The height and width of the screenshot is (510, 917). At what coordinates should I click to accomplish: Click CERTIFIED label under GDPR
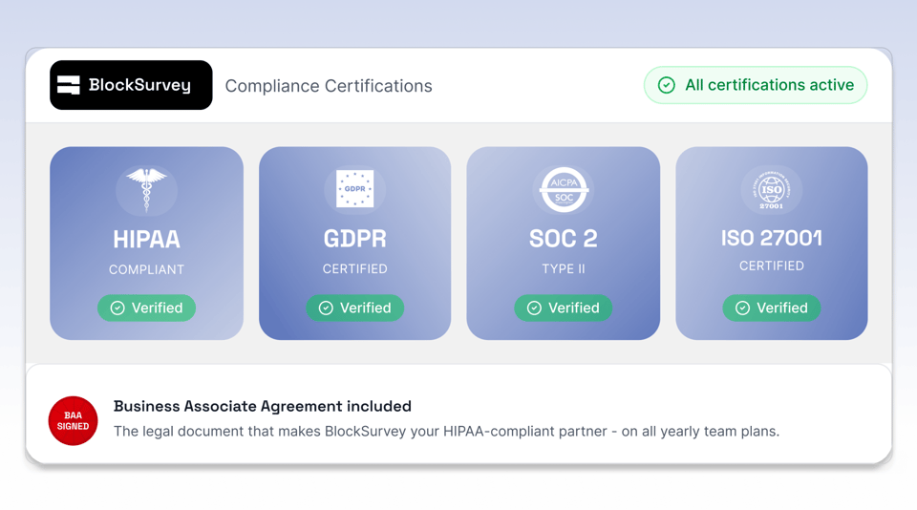(x=355, y=269)
